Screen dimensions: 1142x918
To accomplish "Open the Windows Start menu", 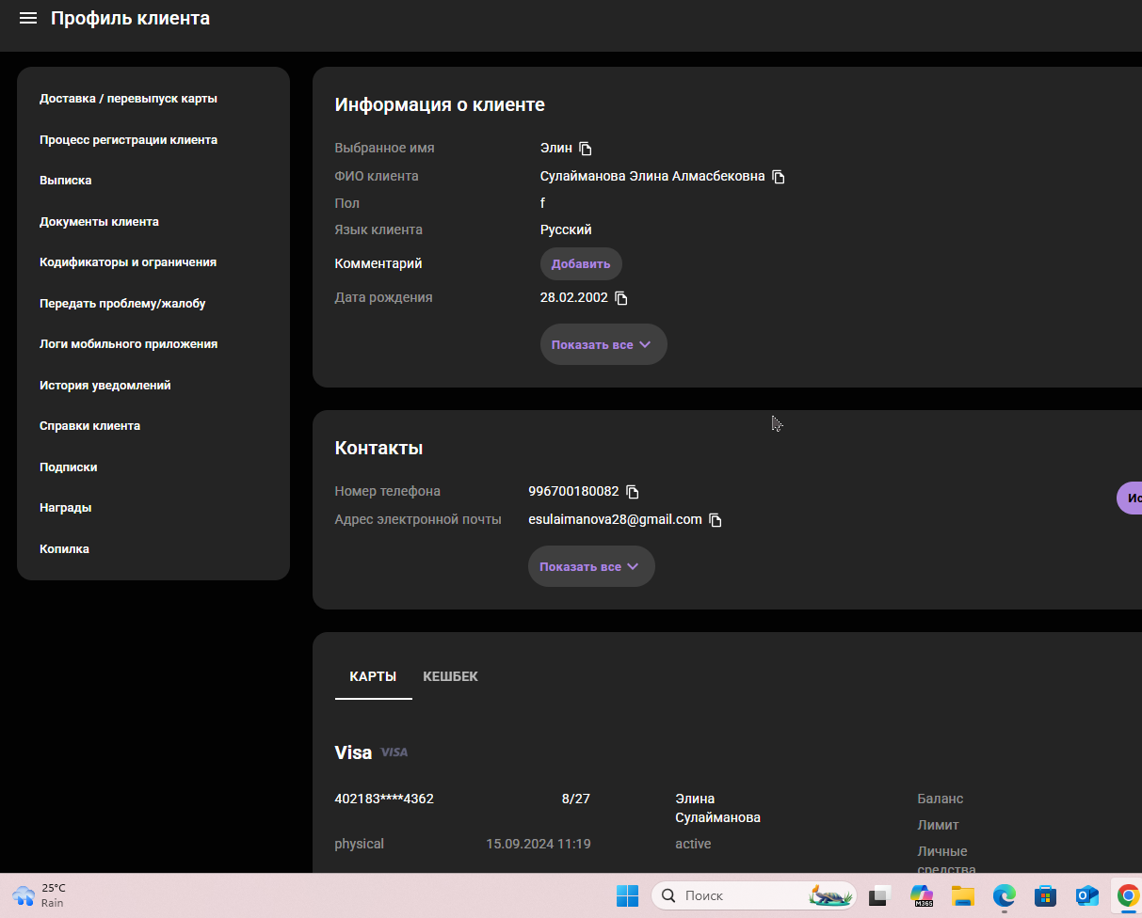I will tap(627, 895).
